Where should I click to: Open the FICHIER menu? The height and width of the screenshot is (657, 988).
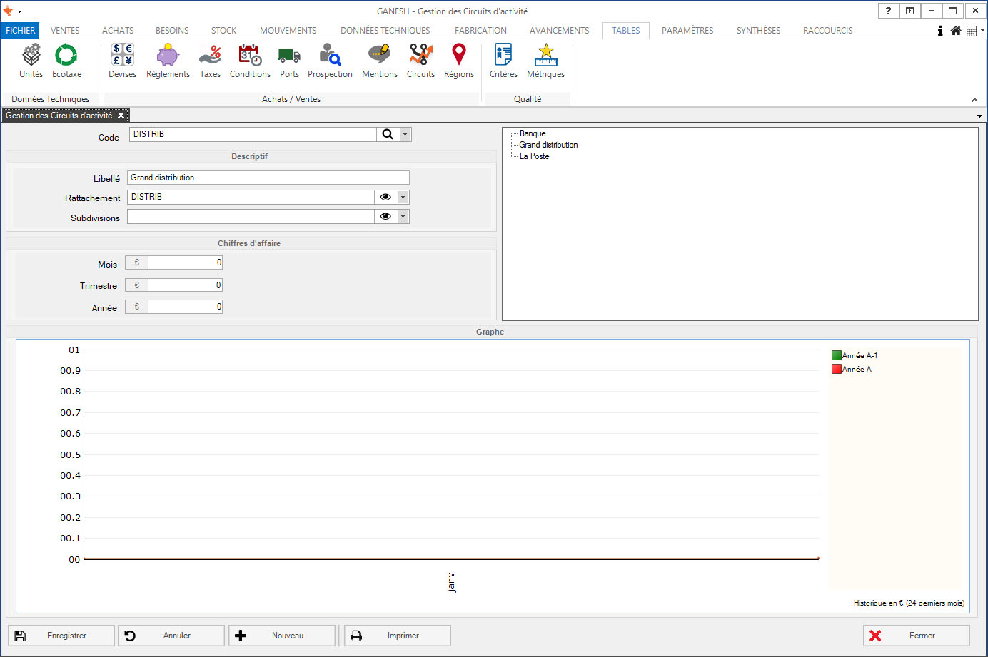20,31
